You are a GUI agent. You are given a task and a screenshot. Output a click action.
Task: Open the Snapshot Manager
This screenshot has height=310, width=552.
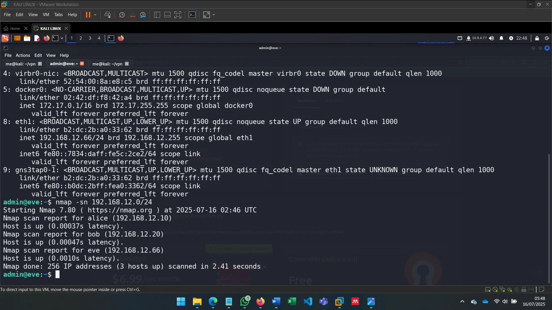pos(143,15)
